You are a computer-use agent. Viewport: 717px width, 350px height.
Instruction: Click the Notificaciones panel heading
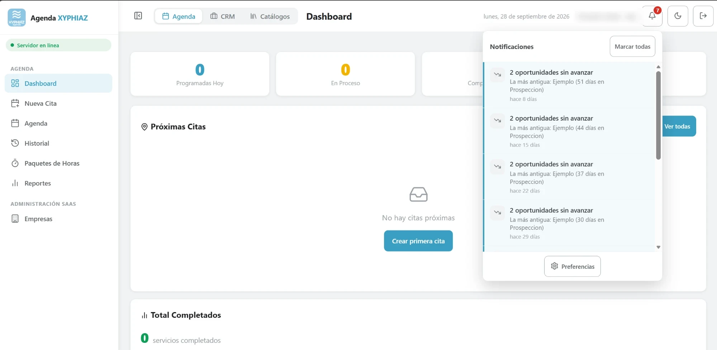point(512,47)
